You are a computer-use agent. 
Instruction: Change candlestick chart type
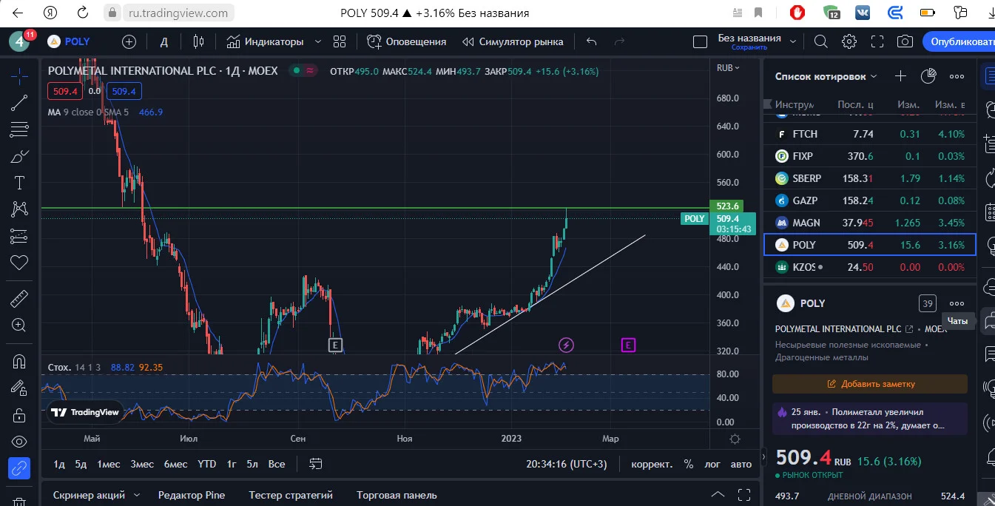pos(198,41)
